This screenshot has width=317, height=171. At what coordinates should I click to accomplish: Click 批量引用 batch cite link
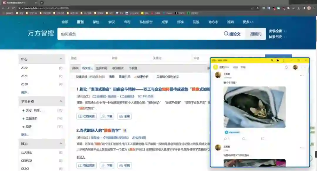pos(124,77)
